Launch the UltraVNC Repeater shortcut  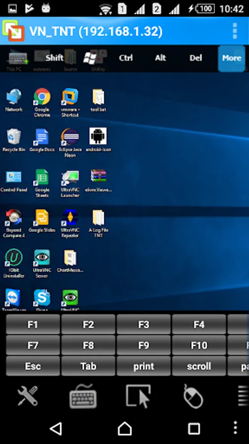click(70, 223)
